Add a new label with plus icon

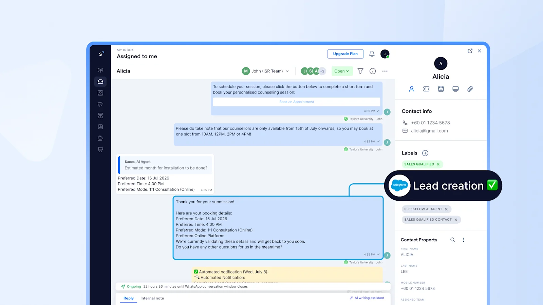[x=425, y=153]
